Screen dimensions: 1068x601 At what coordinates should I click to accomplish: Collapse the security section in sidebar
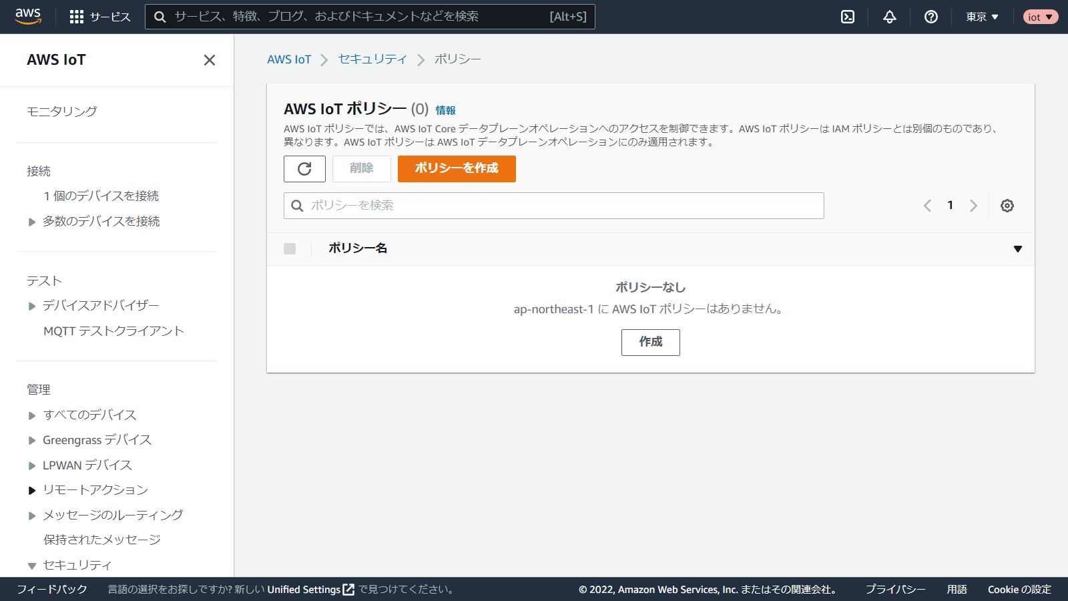[x=32, y=566]
